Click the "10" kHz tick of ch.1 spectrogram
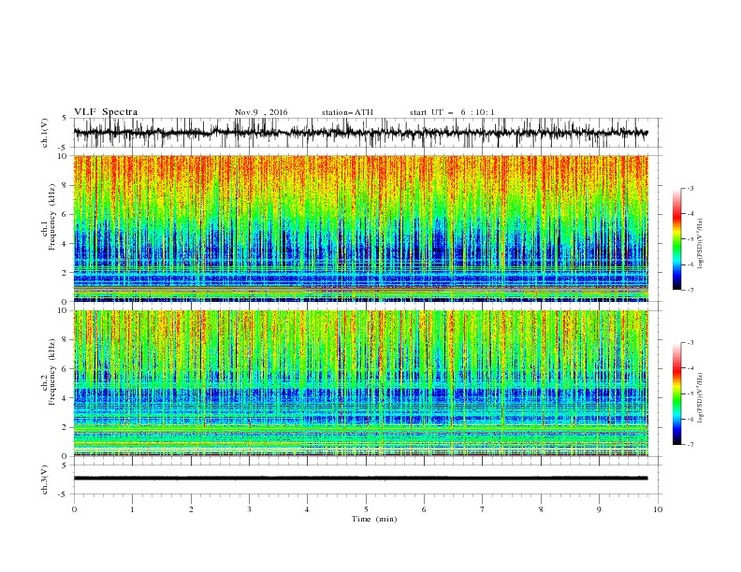This screenshot has width=741, height=572. [x=62, y=156]
